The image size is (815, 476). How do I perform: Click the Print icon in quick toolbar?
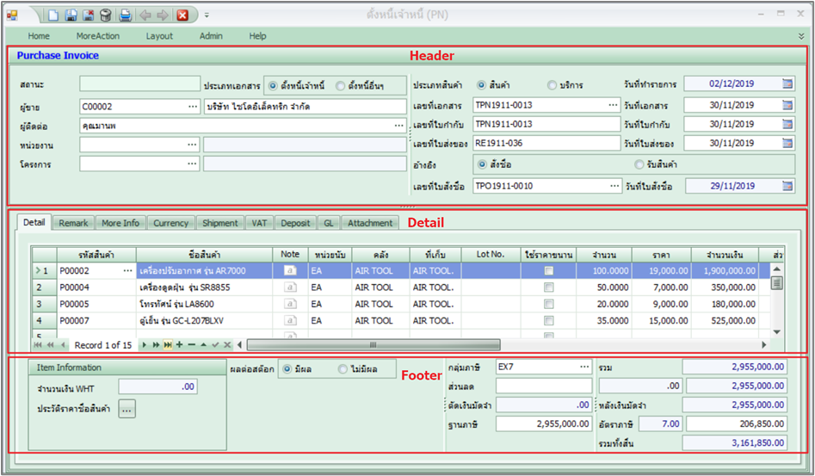tap(126, 15)
